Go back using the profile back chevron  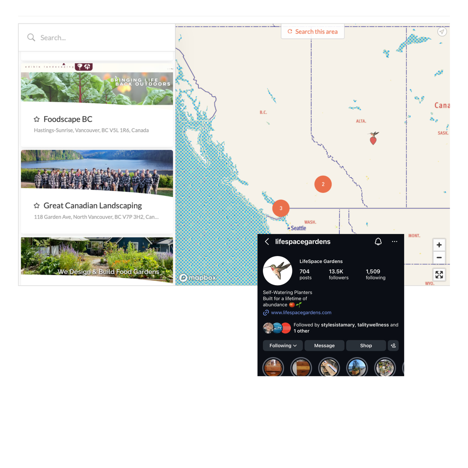[267, 241]
